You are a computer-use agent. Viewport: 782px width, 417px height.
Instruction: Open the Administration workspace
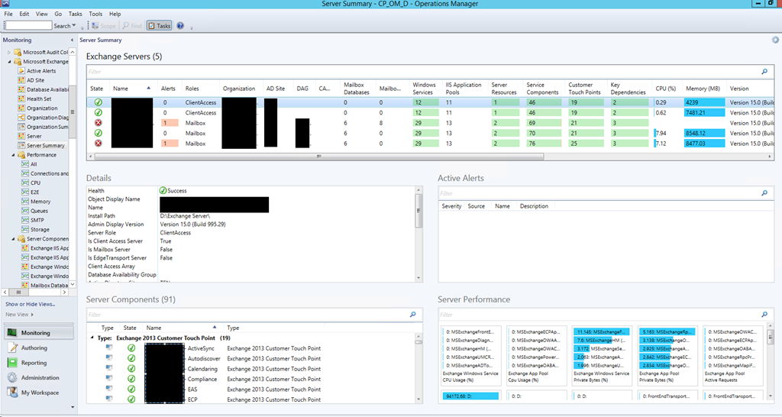click(40, 377)
